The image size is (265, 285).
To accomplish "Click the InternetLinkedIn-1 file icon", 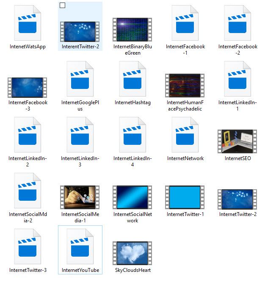I will click(x=237, y=79).
